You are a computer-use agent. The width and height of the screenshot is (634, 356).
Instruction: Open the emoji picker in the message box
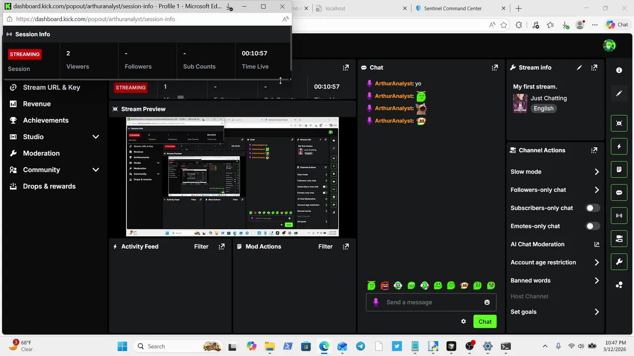point(487,302)
